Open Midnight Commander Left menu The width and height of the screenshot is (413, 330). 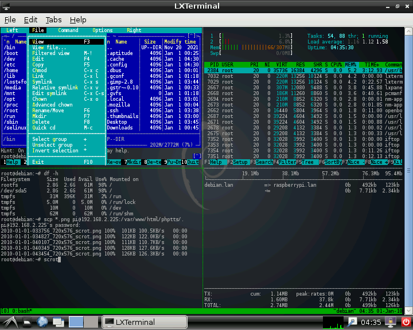pyautogui.click(x=12, y=30)
